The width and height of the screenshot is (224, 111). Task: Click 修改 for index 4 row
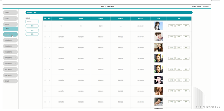pos(179,58)
